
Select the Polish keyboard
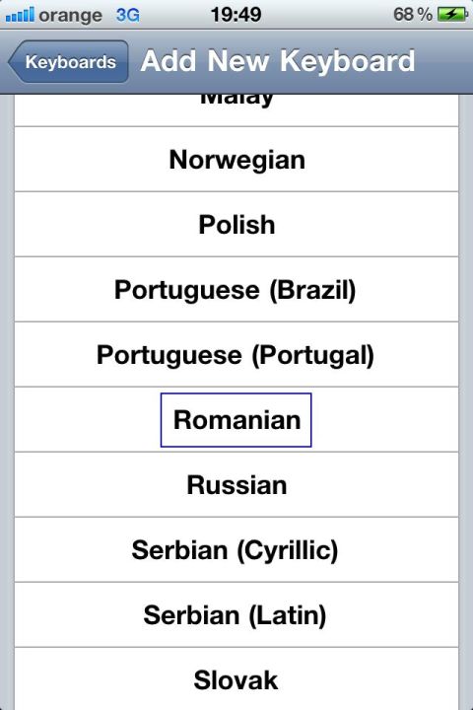click(236, 225)
